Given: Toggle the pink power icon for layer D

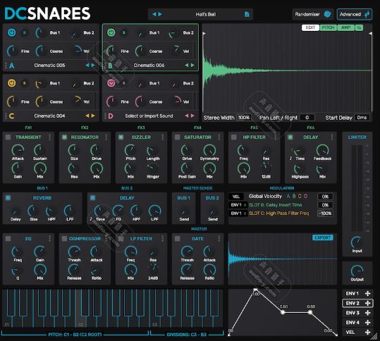Looking at the screenshot, I should click(111, 83).
